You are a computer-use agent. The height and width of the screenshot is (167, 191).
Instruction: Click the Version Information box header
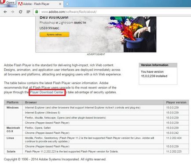tap(158, 65)
